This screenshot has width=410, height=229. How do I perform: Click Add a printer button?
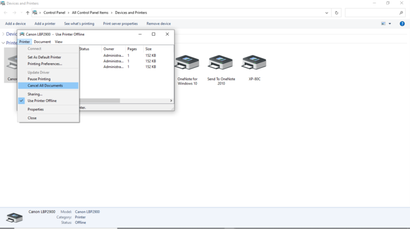click(45, 24)
